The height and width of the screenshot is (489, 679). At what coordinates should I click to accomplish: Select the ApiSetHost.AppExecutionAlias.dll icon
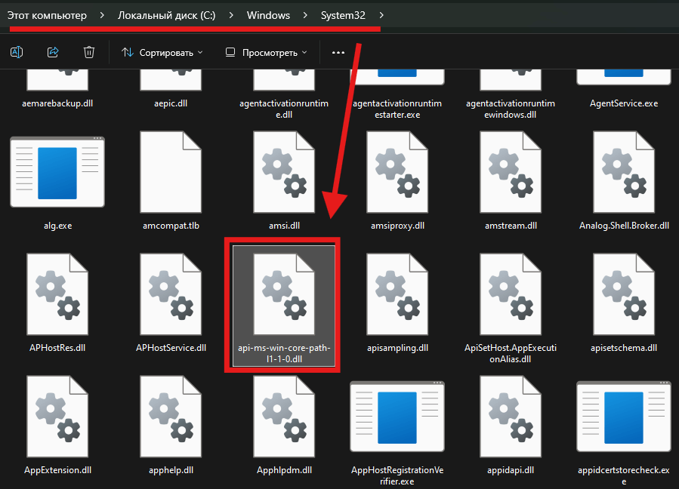(x=511, y=294)
